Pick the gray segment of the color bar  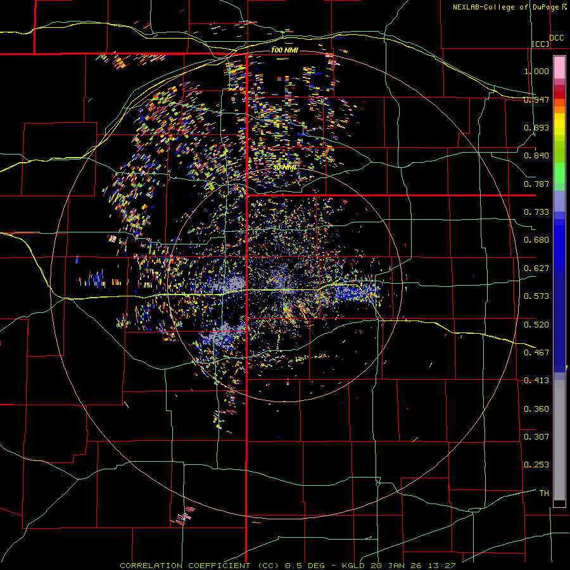tap(559, 440)
